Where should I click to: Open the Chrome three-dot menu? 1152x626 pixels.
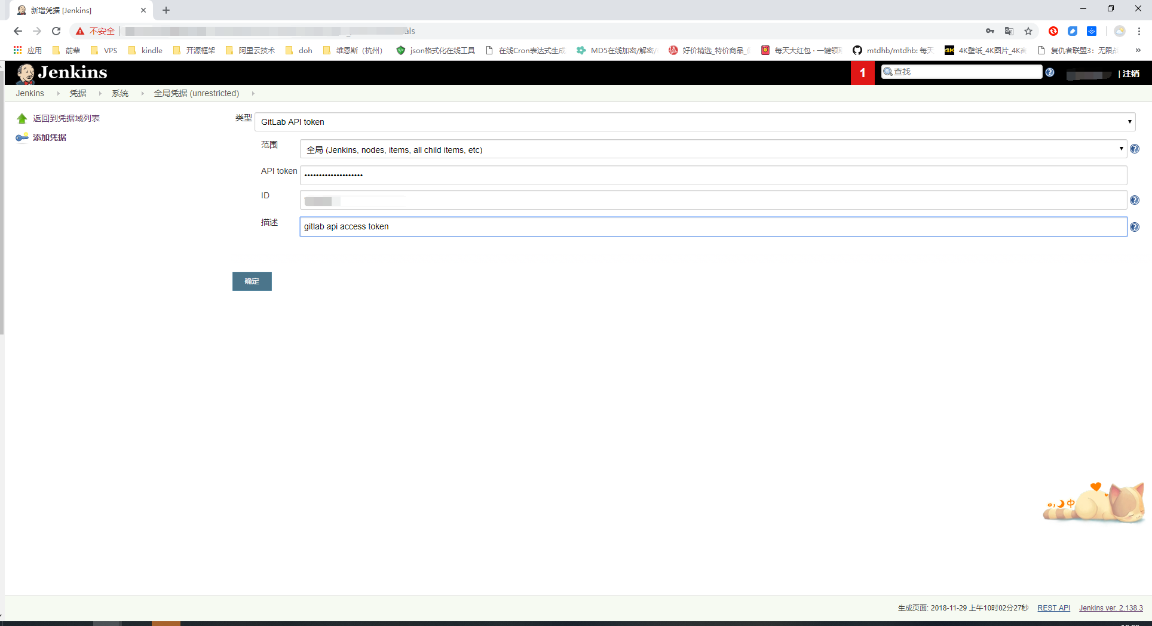tap(1140, 31)
